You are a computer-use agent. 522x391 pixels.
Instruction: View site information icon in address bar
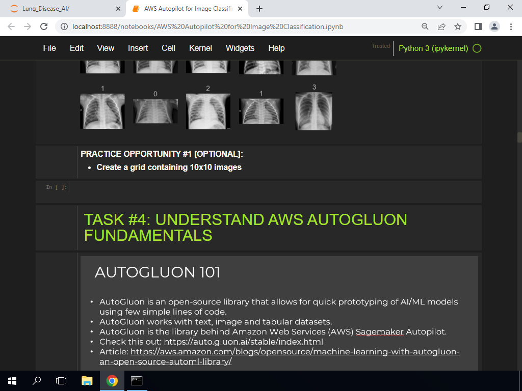pos(64,26)
